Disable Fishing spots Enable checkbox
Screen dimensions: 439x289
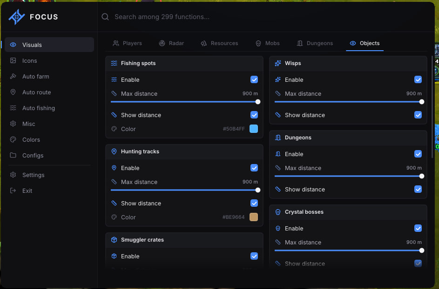pos(254,79)
